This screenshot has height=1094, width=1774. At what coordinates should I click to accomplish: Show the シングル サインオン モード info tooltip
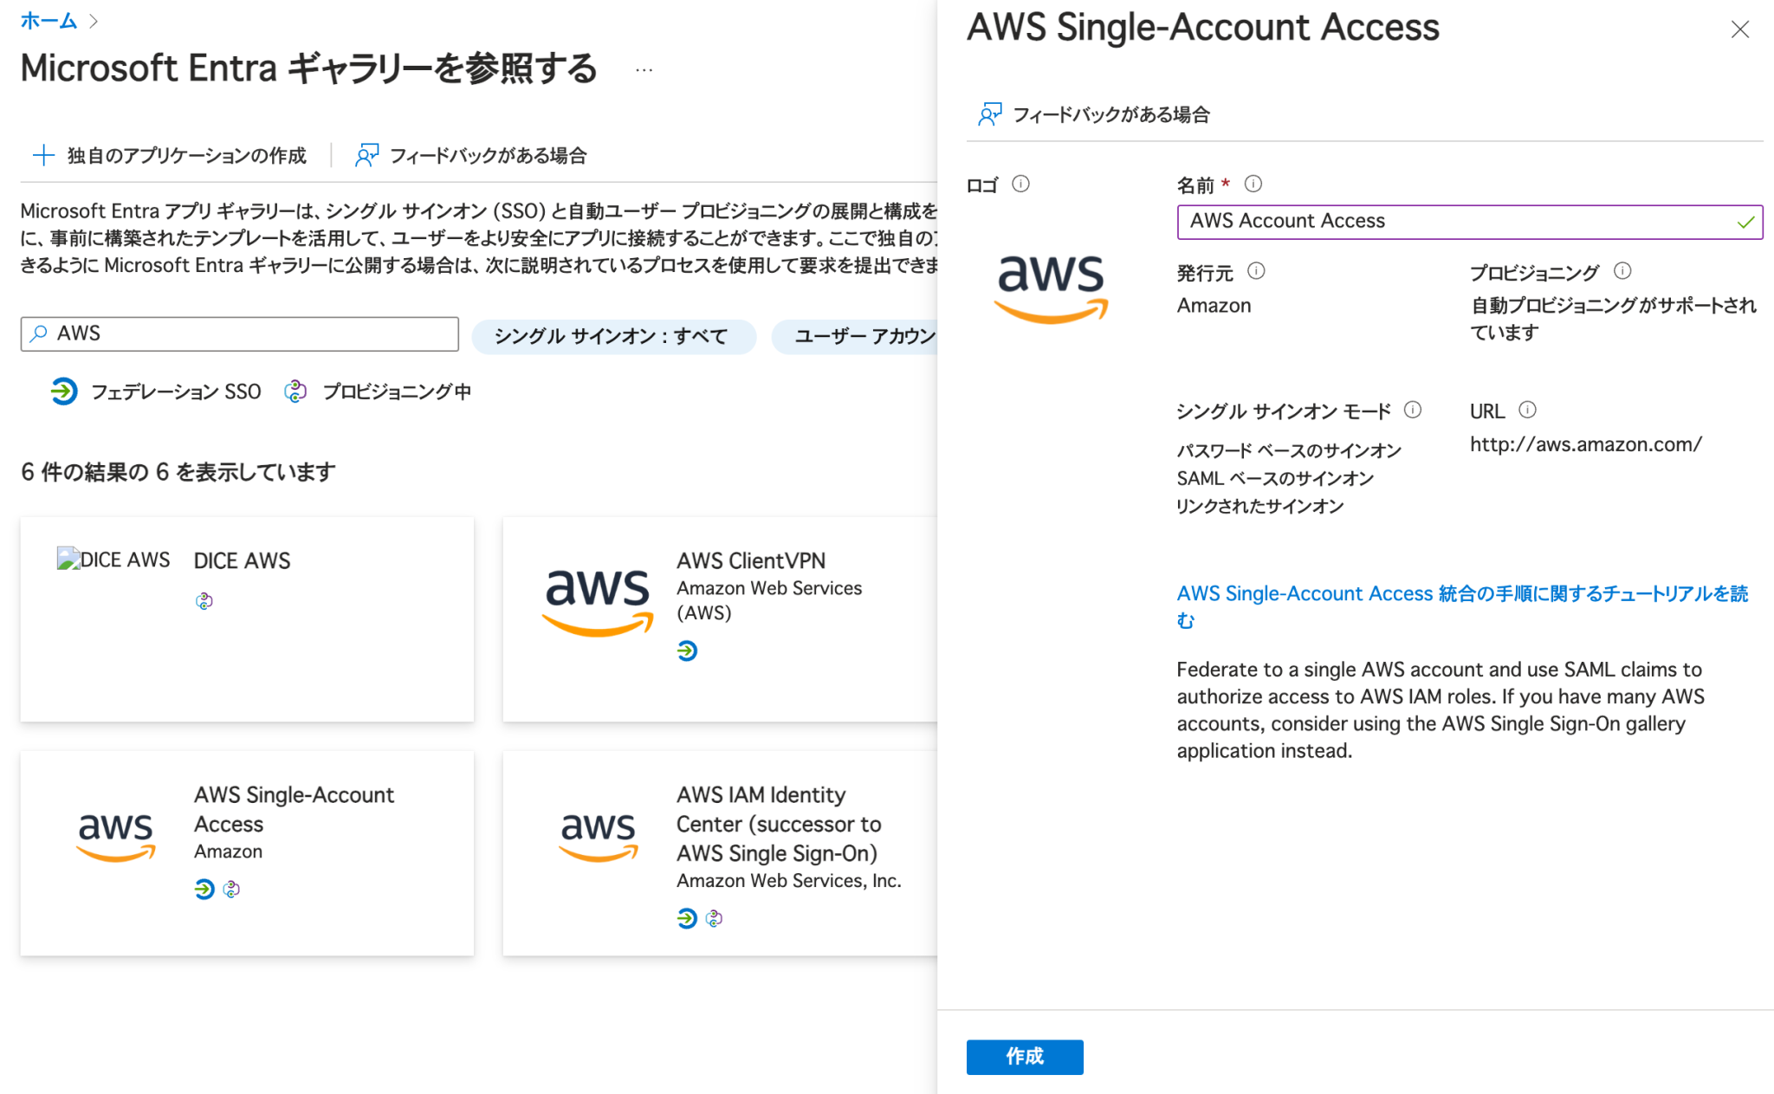(1414, 411)
